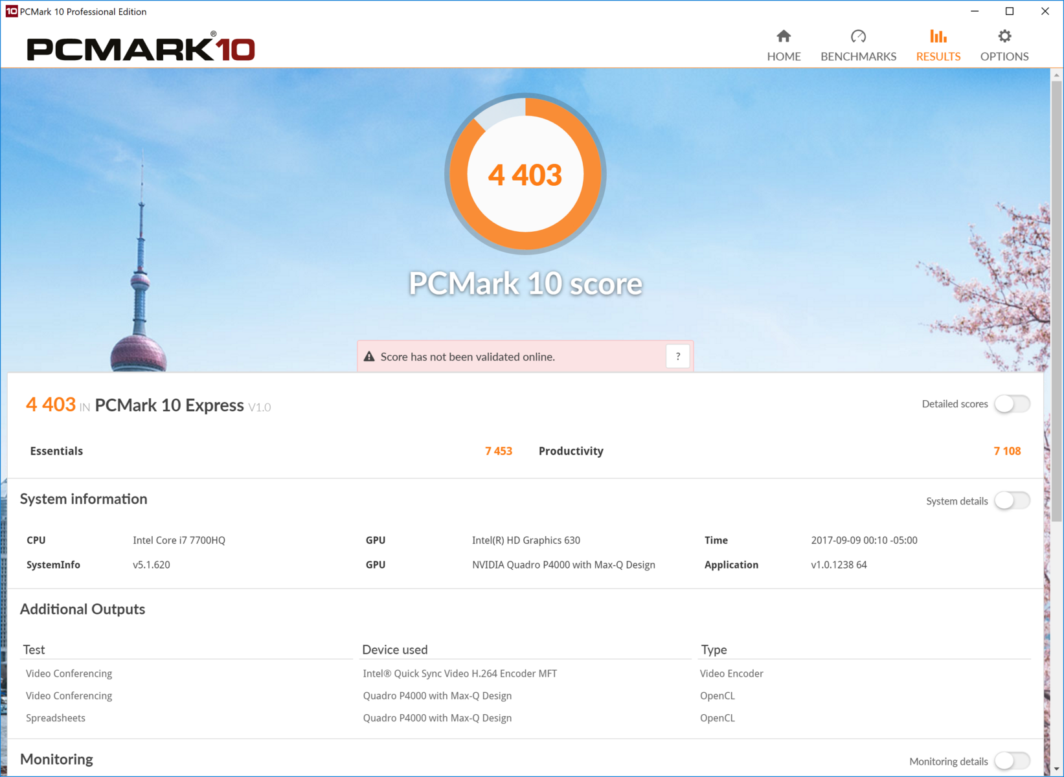The height and width of the screenshot is (777, 1064).
Task: Click the vertical scrollbar thumb
Action: 1056,301
